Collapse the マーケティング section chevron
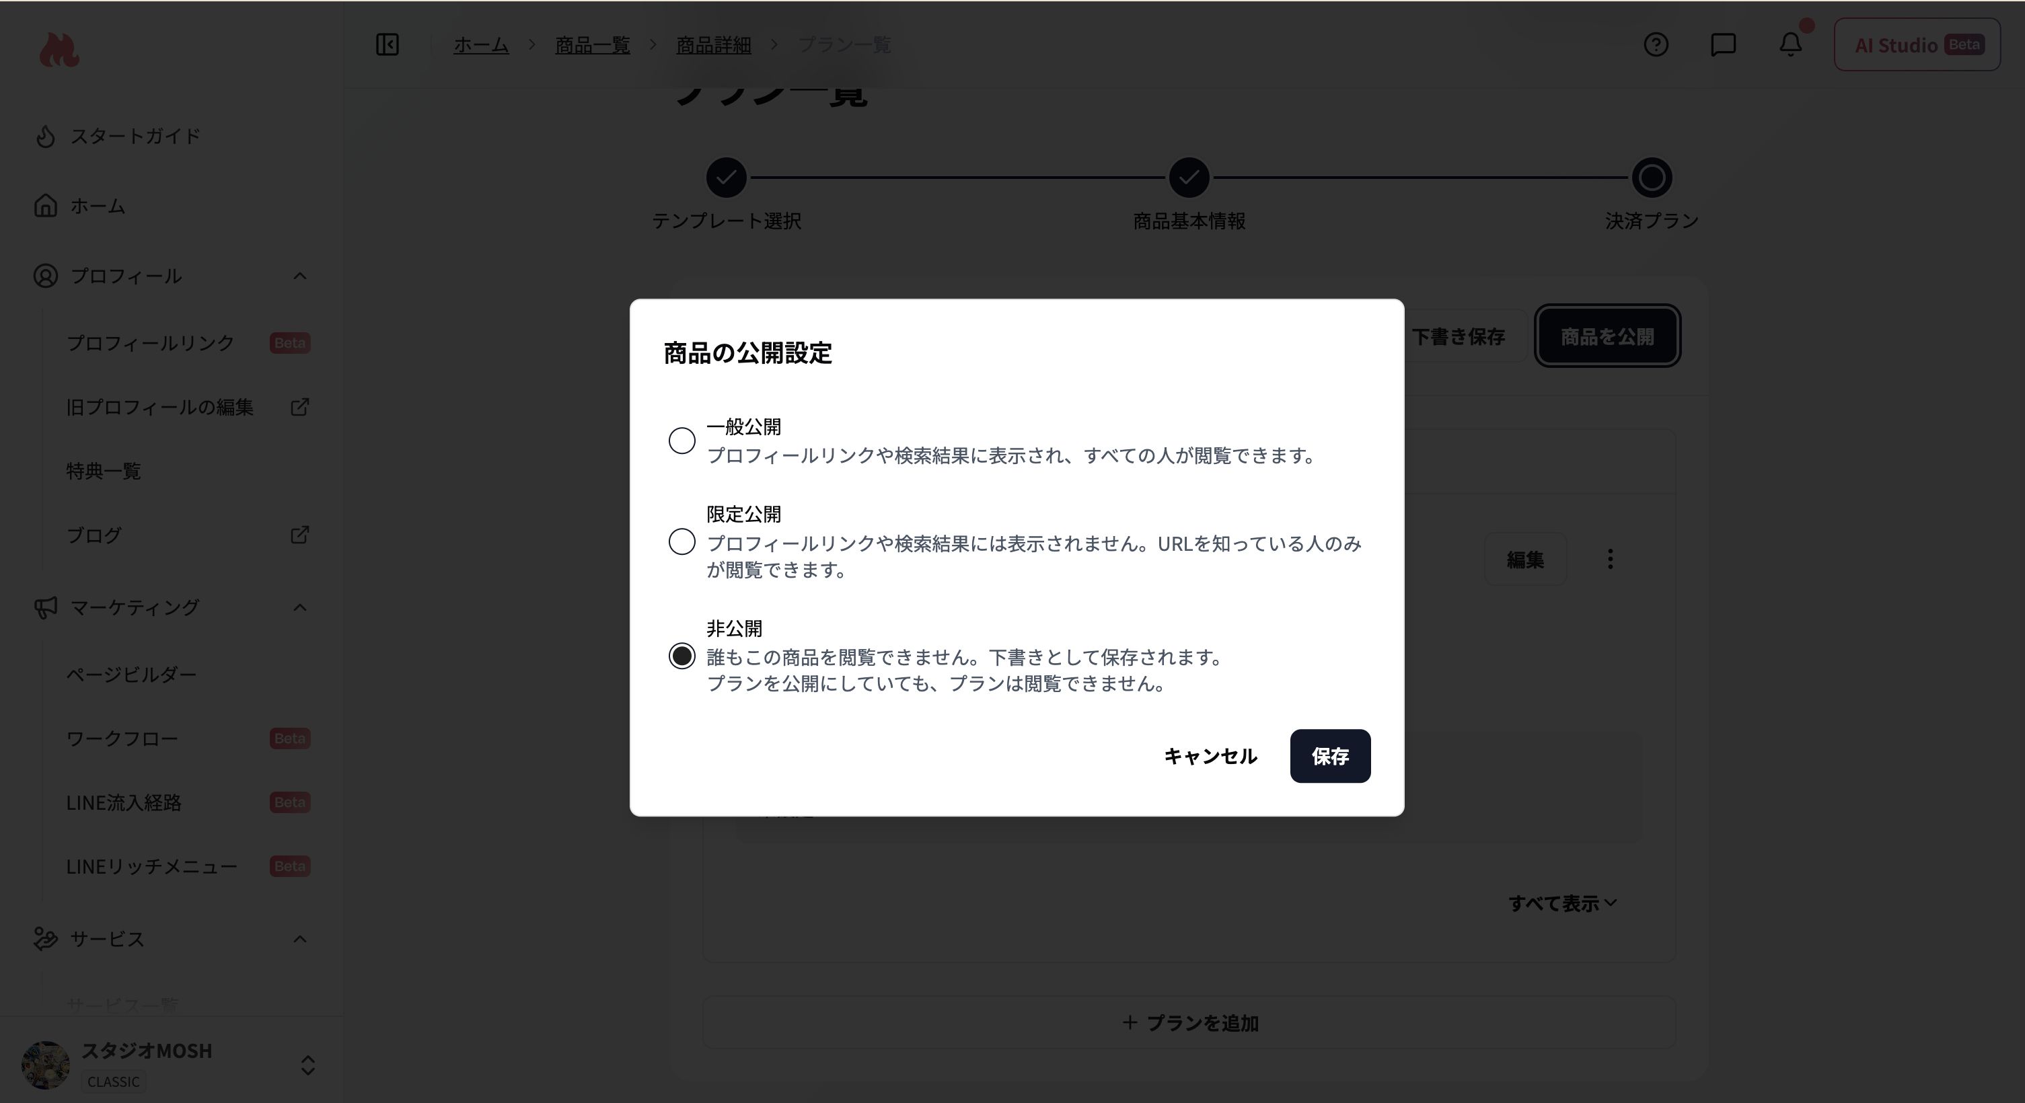The image size is (2025, 1103). point(299,607)
